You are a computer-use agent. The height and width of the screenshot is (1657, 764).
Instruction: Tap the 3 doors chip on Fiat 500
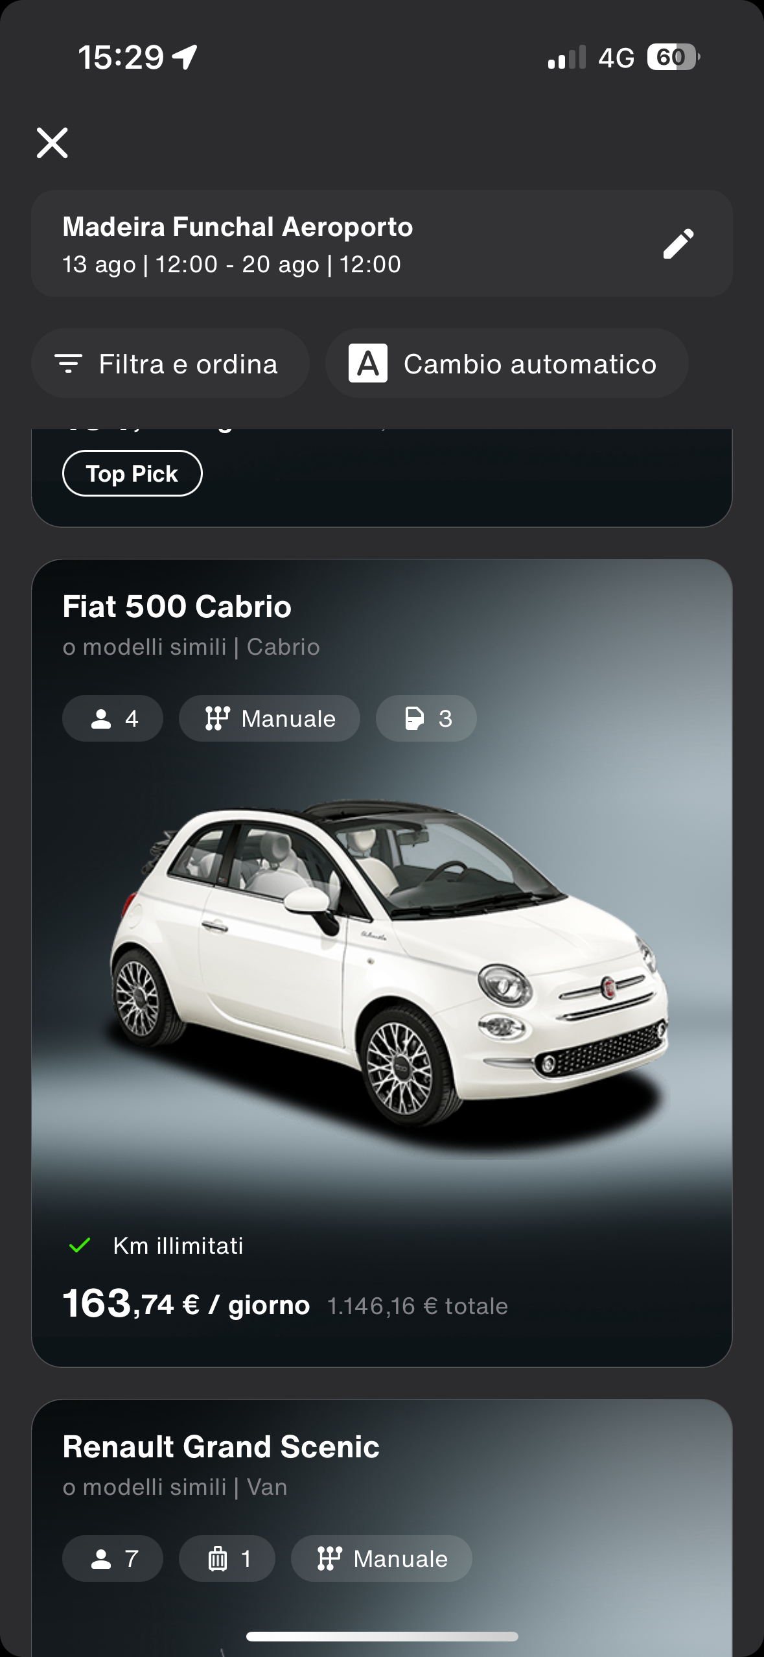click(x=426, y=718)
